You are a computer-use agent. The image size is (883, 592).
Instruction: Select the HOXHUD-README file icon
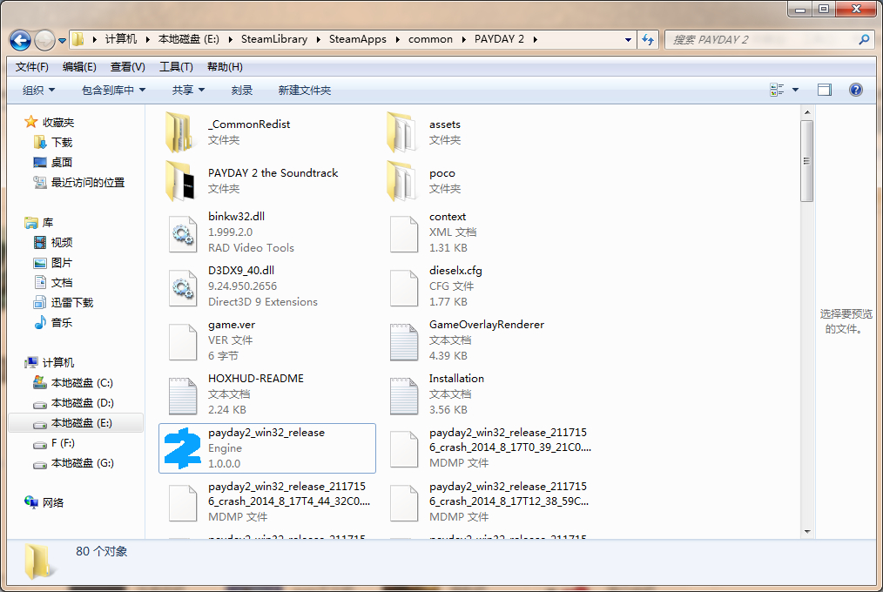point(183,397)
